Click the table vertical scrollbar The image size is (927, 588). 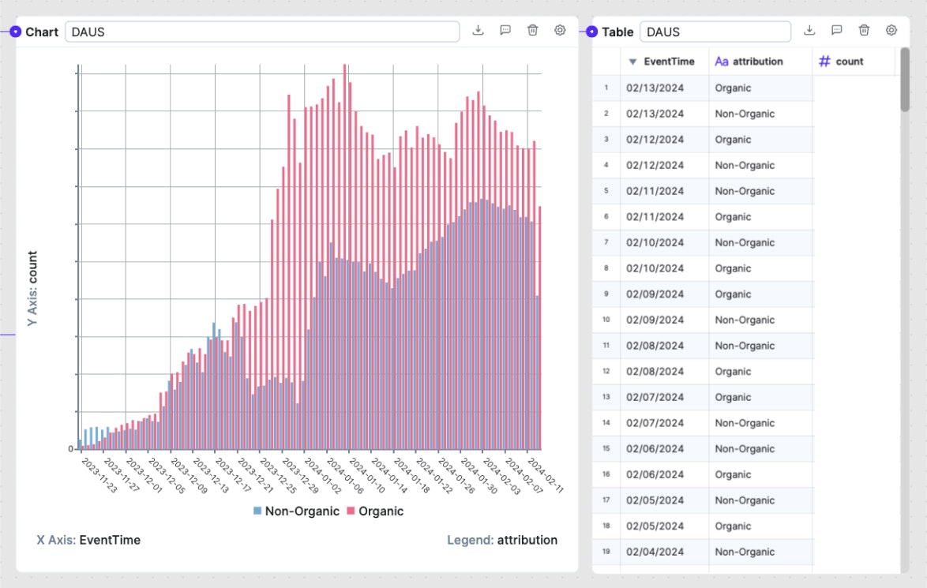(905, 79)
